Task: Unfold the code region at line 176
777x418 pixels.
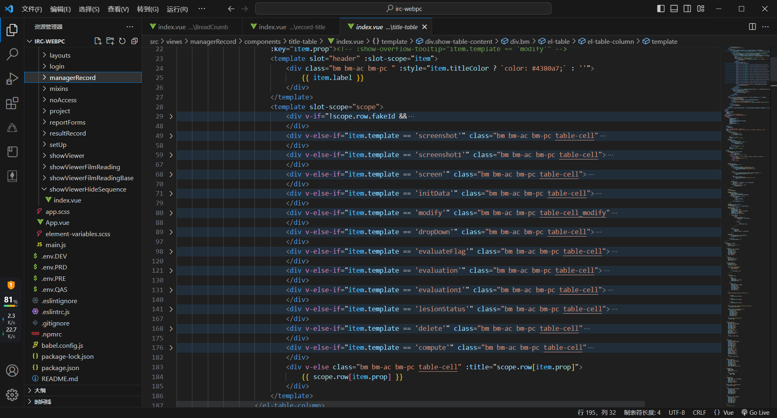Action: pyautogui.click(x=171, y=348)
